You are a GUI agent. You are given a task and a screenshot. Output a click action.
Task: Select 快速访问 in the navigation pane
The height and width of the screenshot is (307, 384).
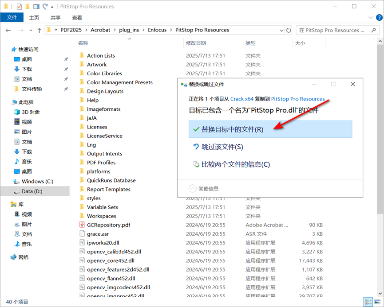point(28,49)
